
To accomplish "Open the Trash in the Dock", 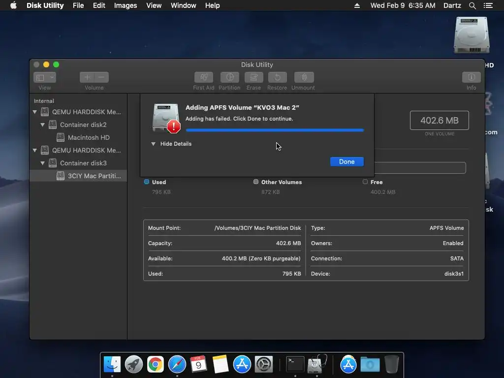I will (392, 364).
